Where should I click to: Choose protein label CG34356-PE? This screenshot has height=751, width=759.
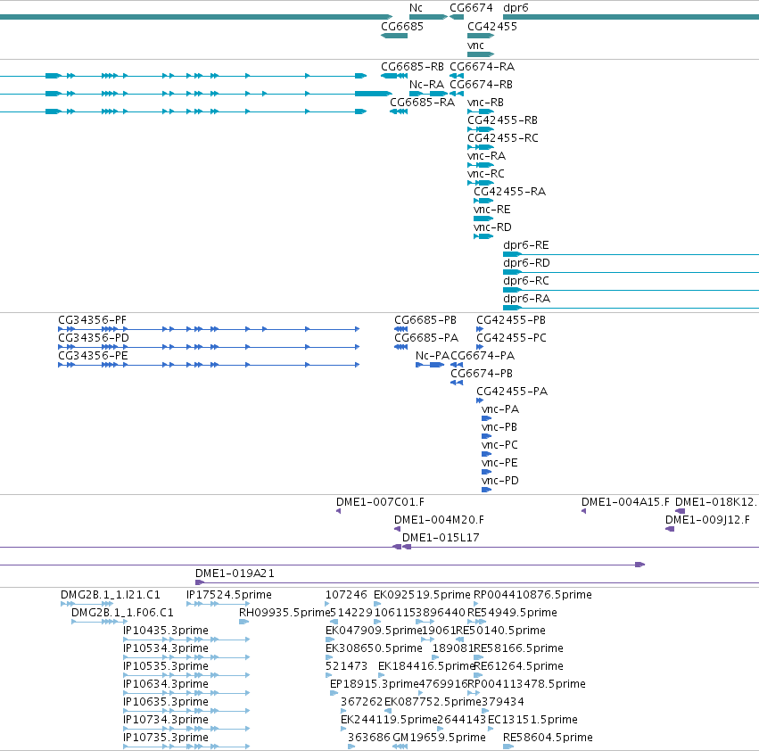coord(93,355)
